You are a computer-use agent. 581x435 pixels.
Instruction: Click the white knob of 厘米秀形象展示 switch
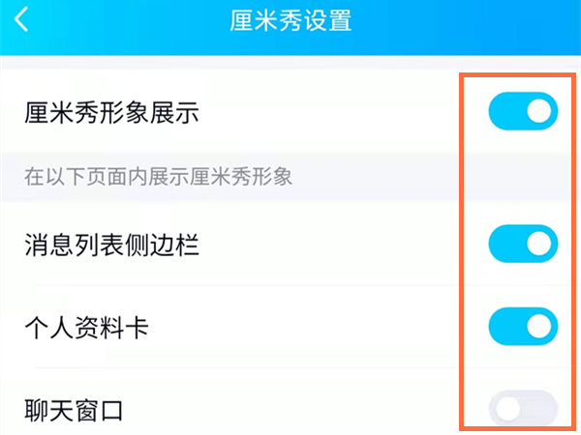pyautogui.click(x=540, y=112)
